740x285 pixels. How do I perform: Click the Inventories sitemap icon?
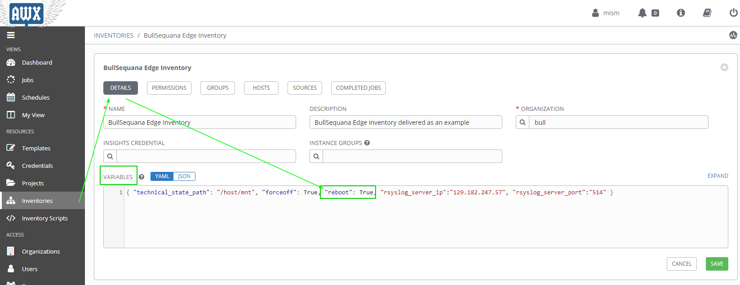coord(11,200)
